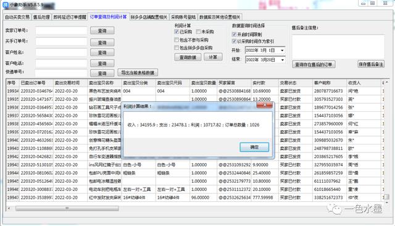The width and height of the screenshot is (395, 226).
Task: Sort by the 序号 column header
Action: click(x=12, y=83)
